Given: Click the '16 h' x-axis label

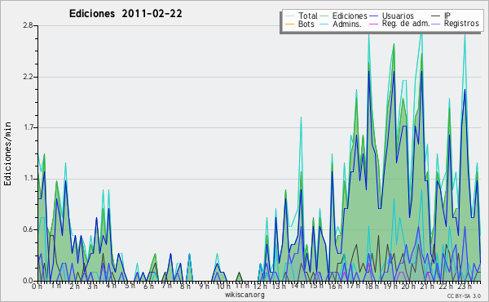Looking at the screenshot, I should click(x=335, y=286).
